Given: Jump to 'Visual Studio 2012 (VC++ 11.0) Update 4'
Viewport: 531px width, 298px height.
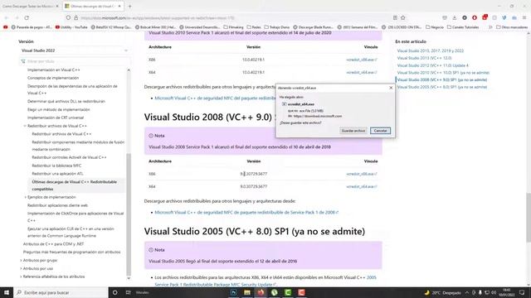Looking at the screenshot, I should point(433,65).
